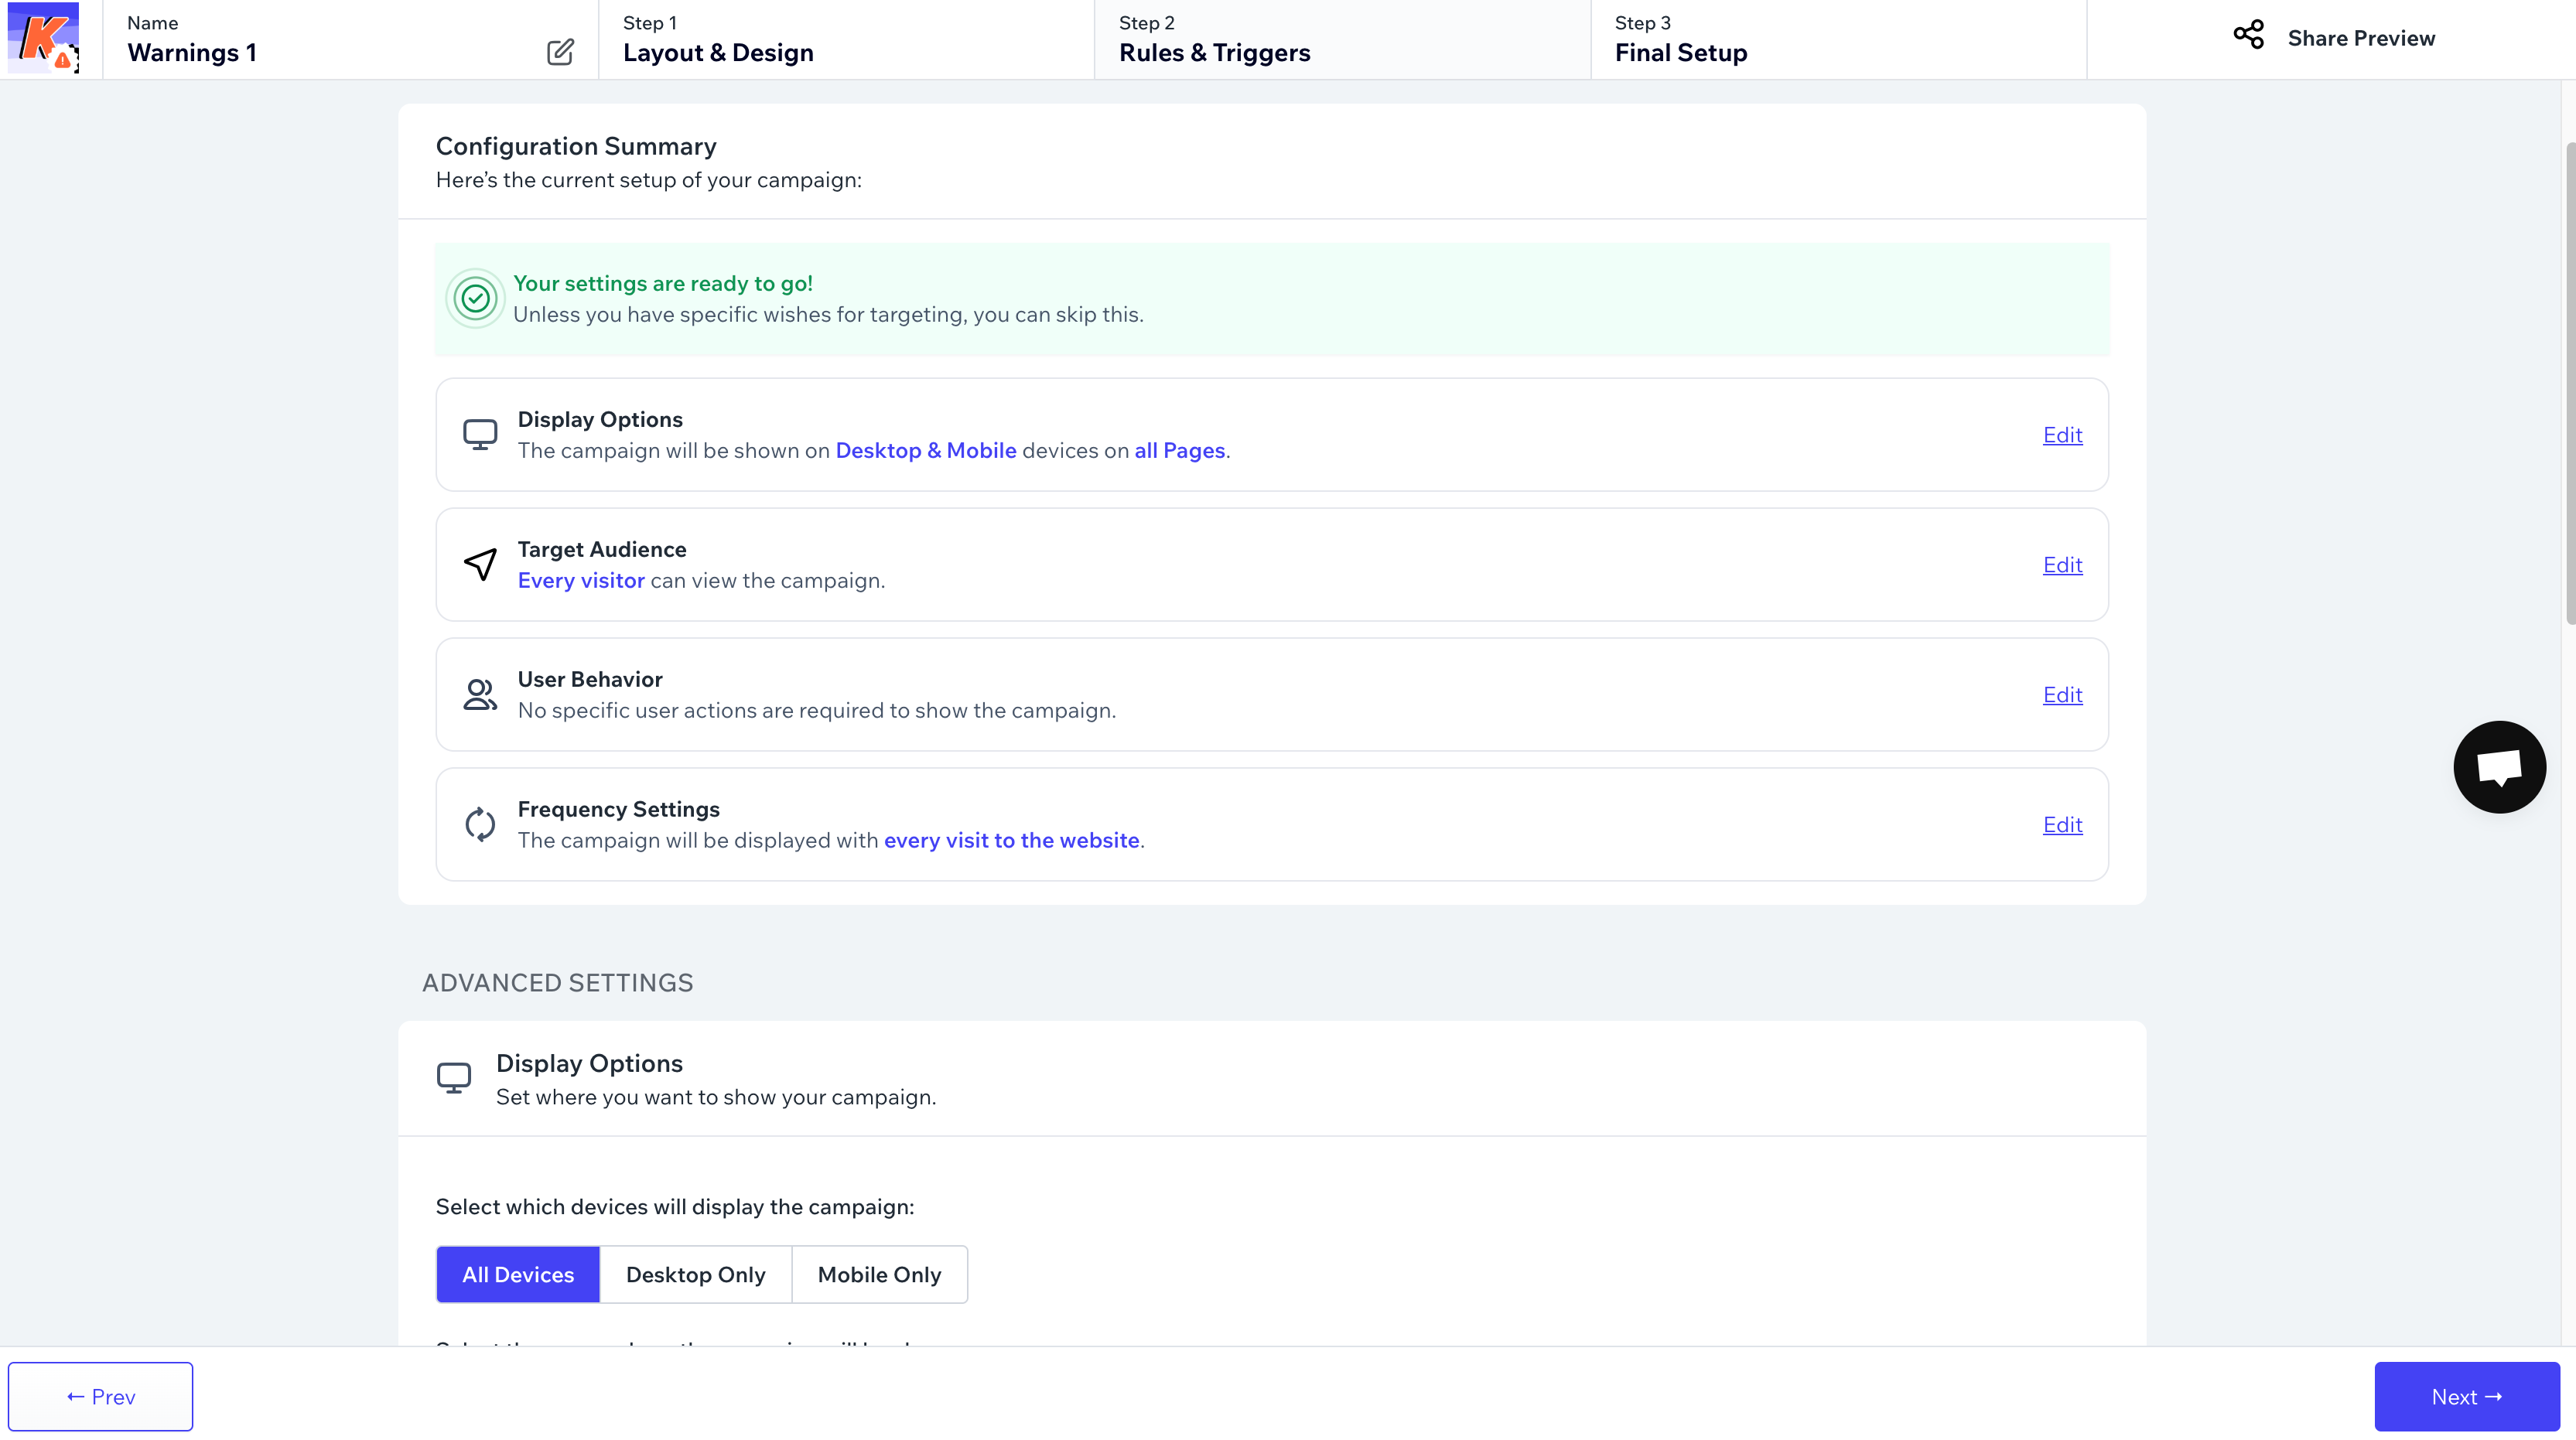
Task: Click the Share Preview icon
Action: pos(2248,36)
